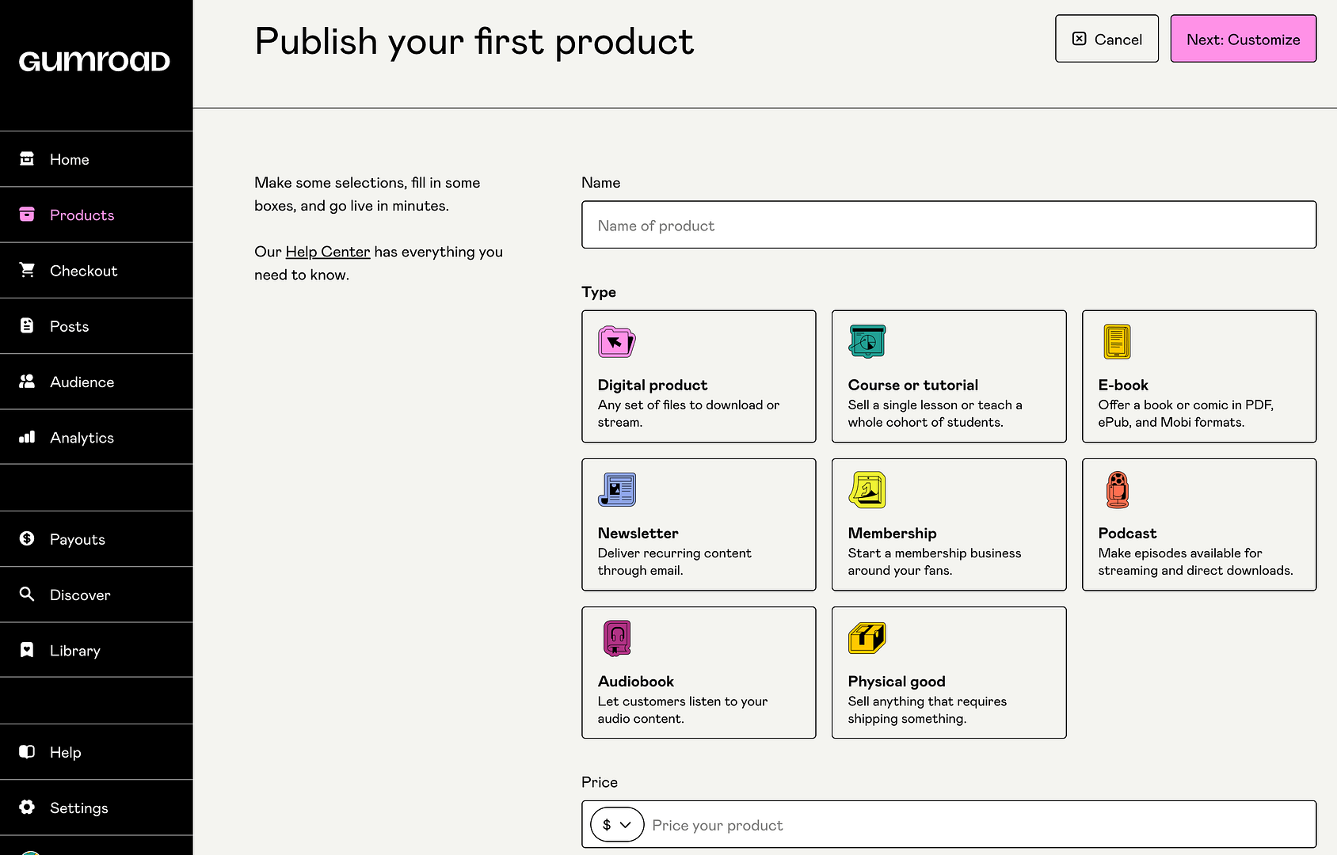Click the Posts document icon
Image resolution: width=1337 pixels, height=855 pixels.
pyautogui.click(x=27, y=325)
